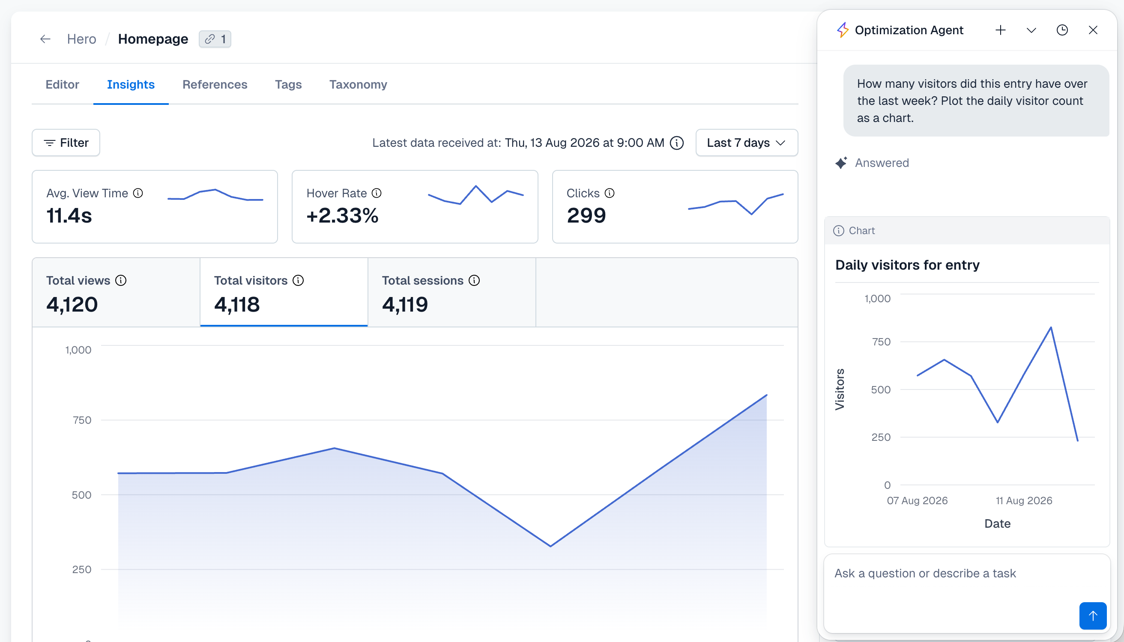The height and width of the screenshot is (642, 1124).
Task: Click the Clicks value 299
Action: pyautogui.click(x=586, y=216)
